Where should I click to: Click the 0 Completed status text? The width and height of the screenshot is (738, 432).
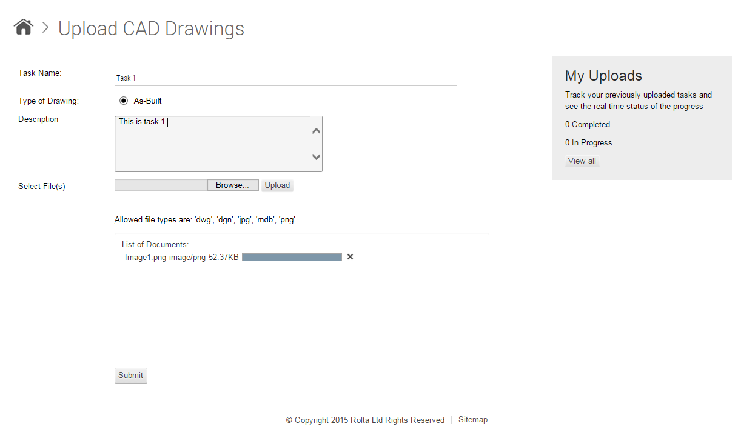click(x=587, y=125)
